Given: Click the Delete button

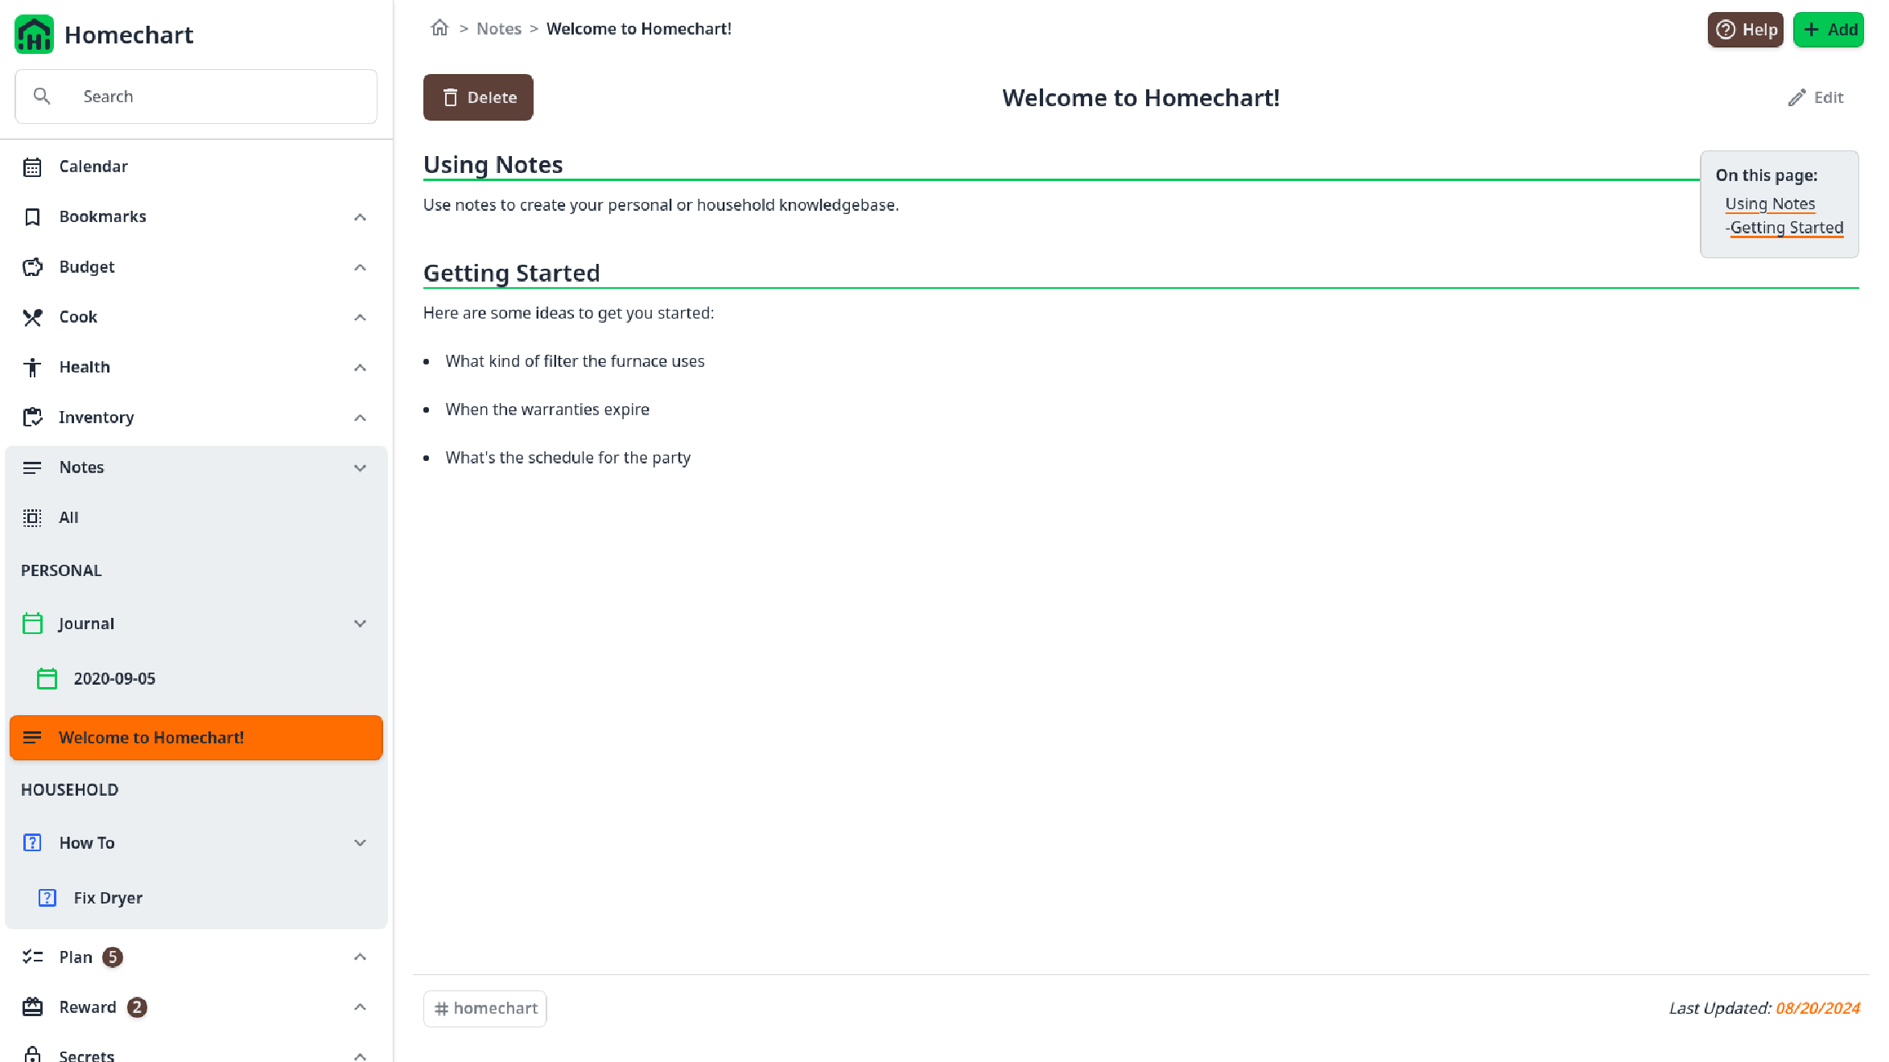Looking at the screenshot, I should click(x=477, y=97).
